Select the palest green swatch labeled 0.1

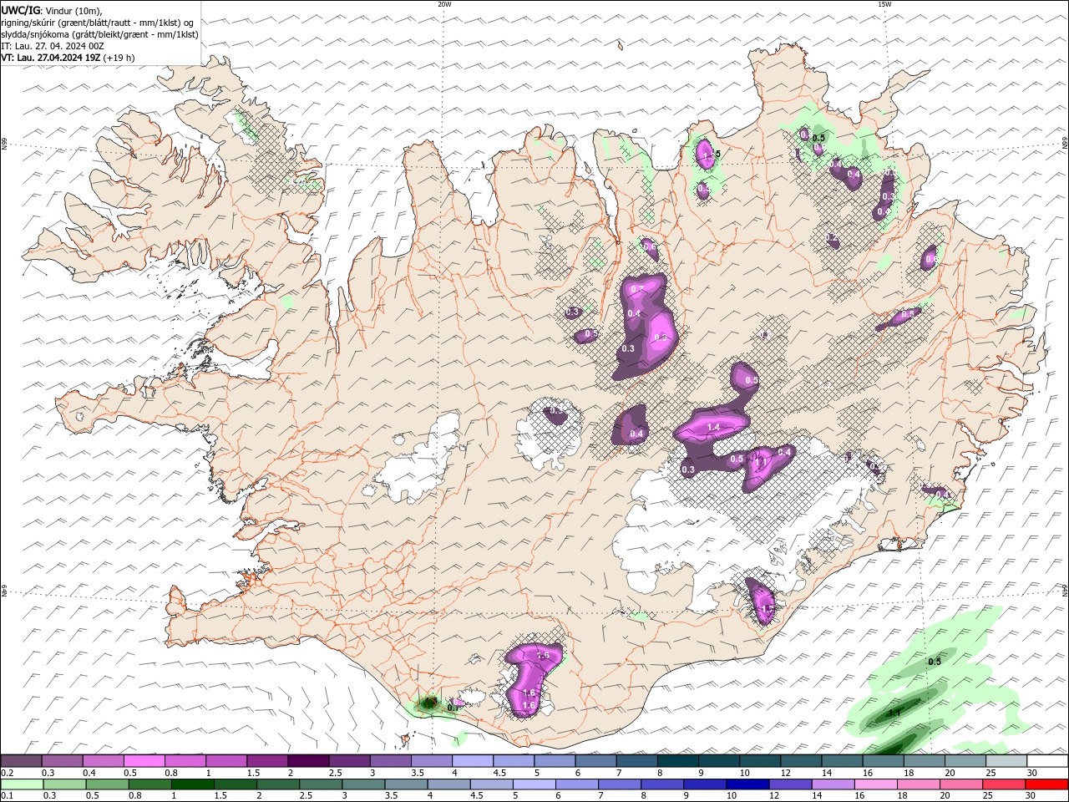[21, 784]
